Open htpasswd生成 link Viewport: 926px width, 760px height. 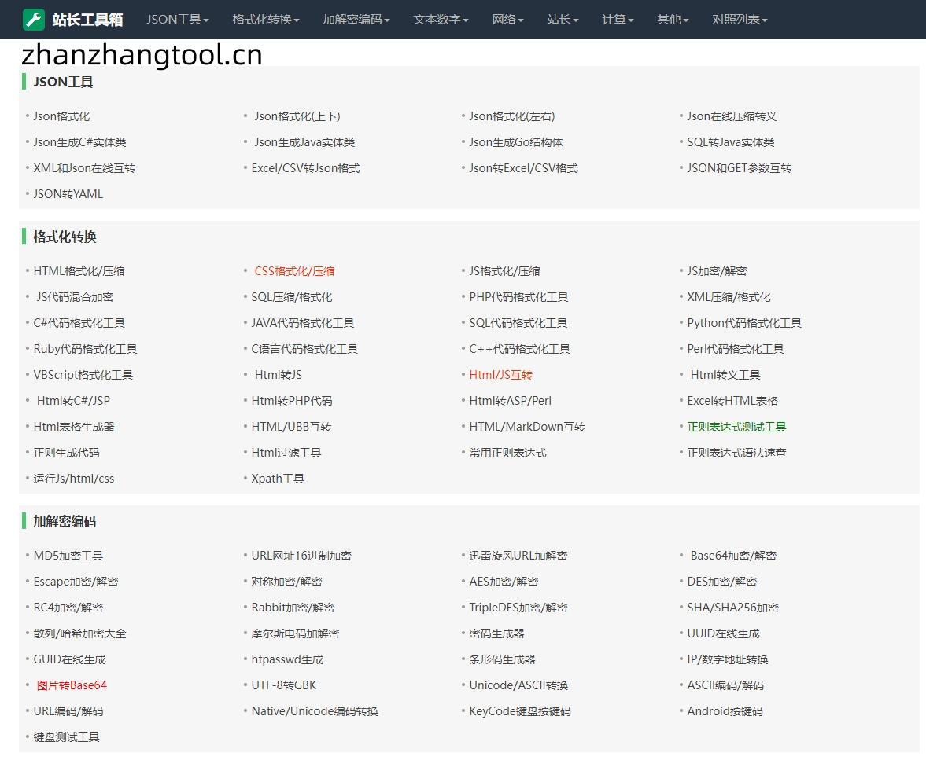point(287,659)
